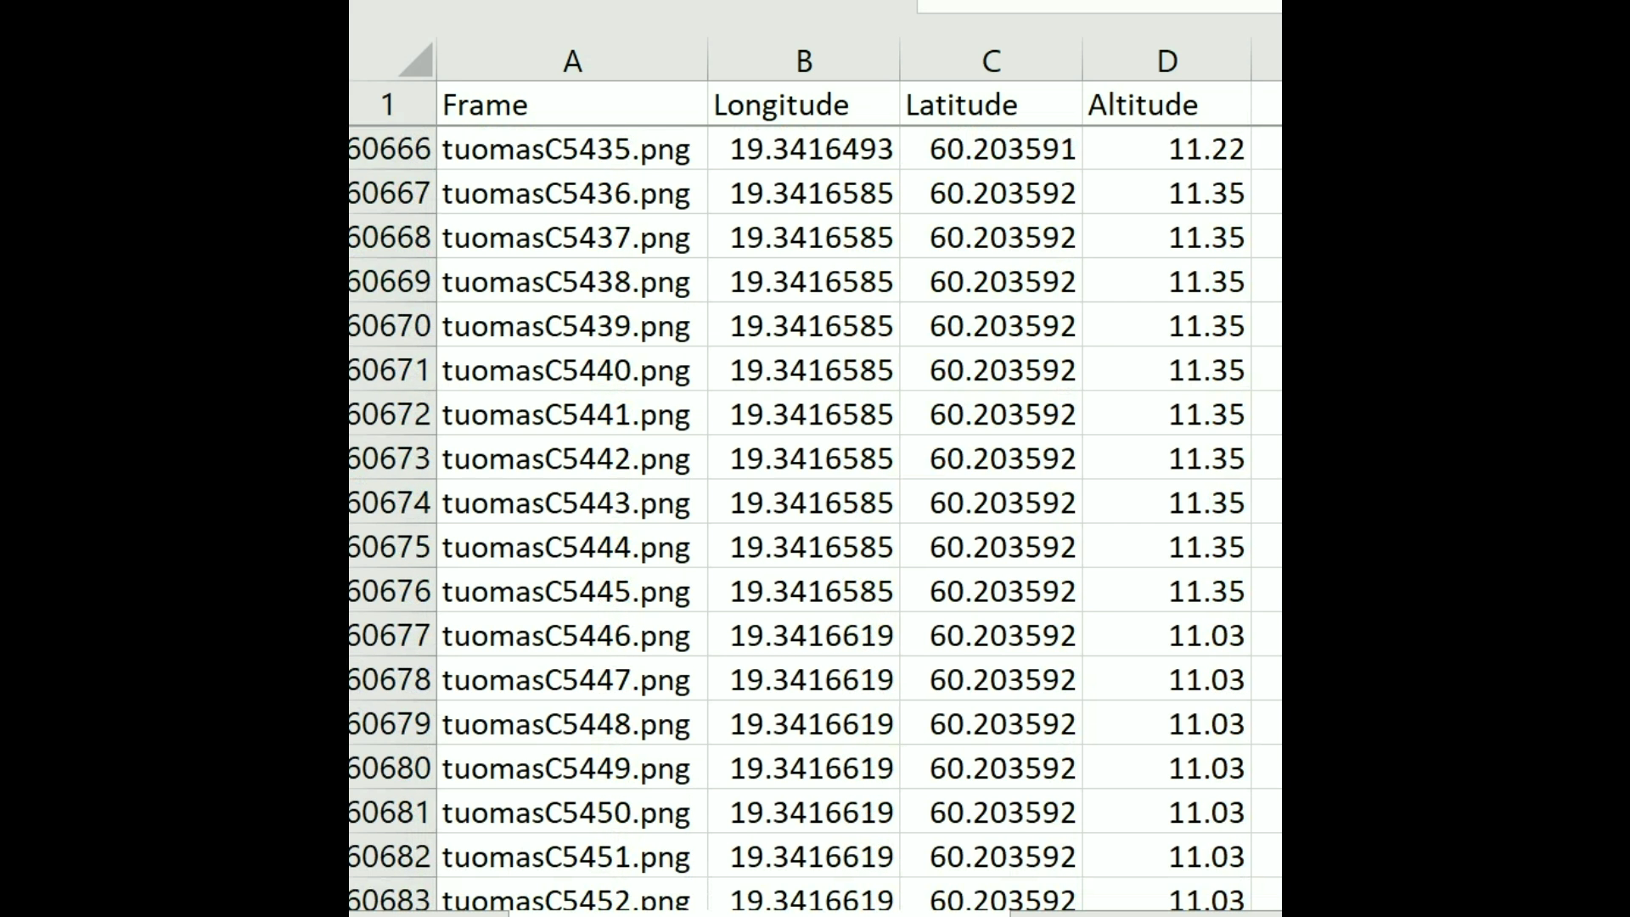Select row header 60677
Screen dimensions: 1630x917
pos(392,635)
